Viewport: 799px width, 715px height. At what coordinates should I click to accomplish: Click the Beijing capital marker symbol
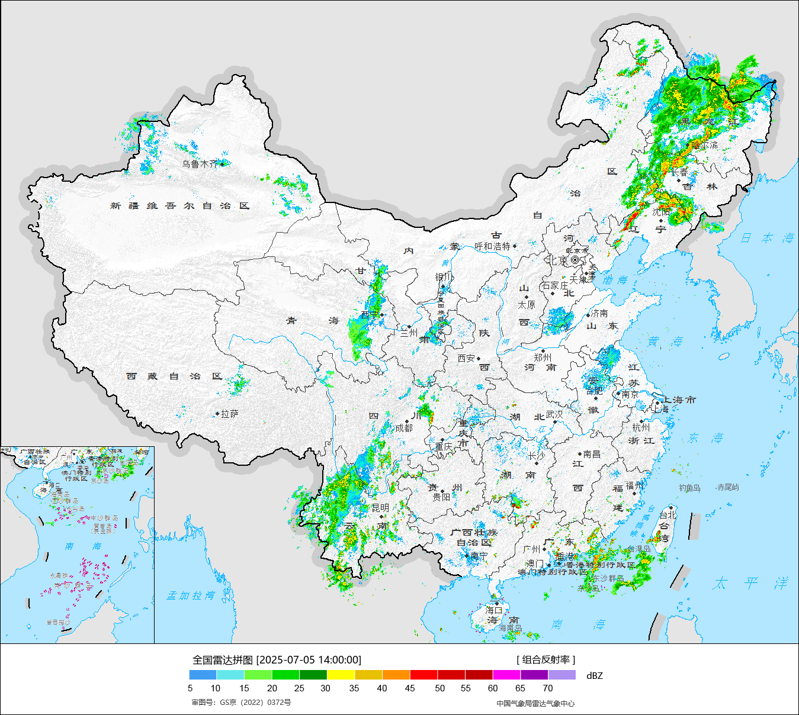tap(575, 260)
